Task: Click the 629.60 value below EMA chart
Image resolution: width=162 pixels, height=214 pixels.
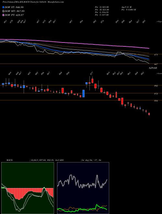Action: click(153, 68)
